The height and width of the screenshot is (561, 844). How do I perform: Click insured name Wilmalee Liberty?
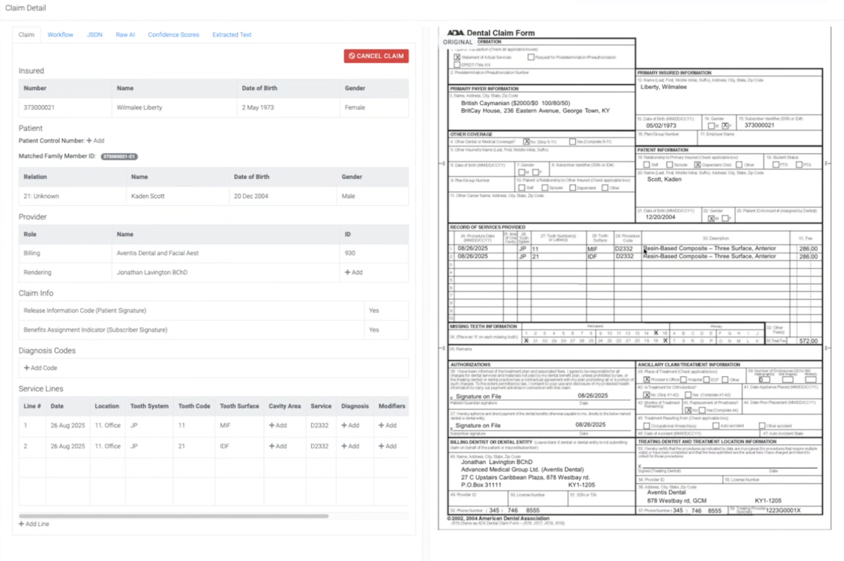139,108
